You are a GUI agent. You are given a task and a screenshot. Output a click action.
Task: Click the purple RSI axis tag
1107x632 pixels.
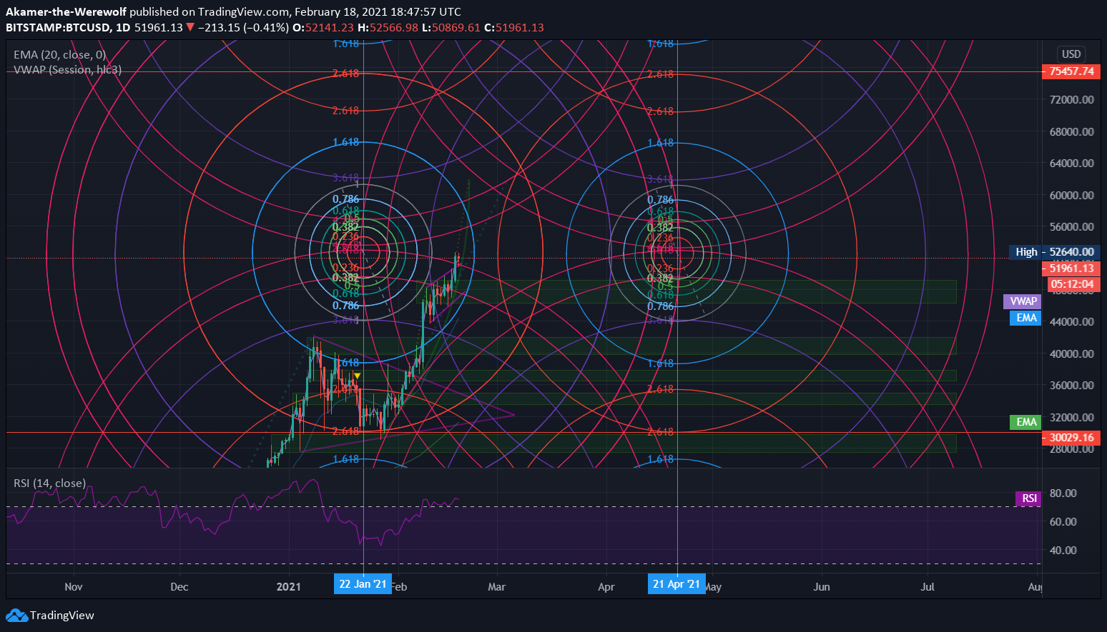point(1028,498)
